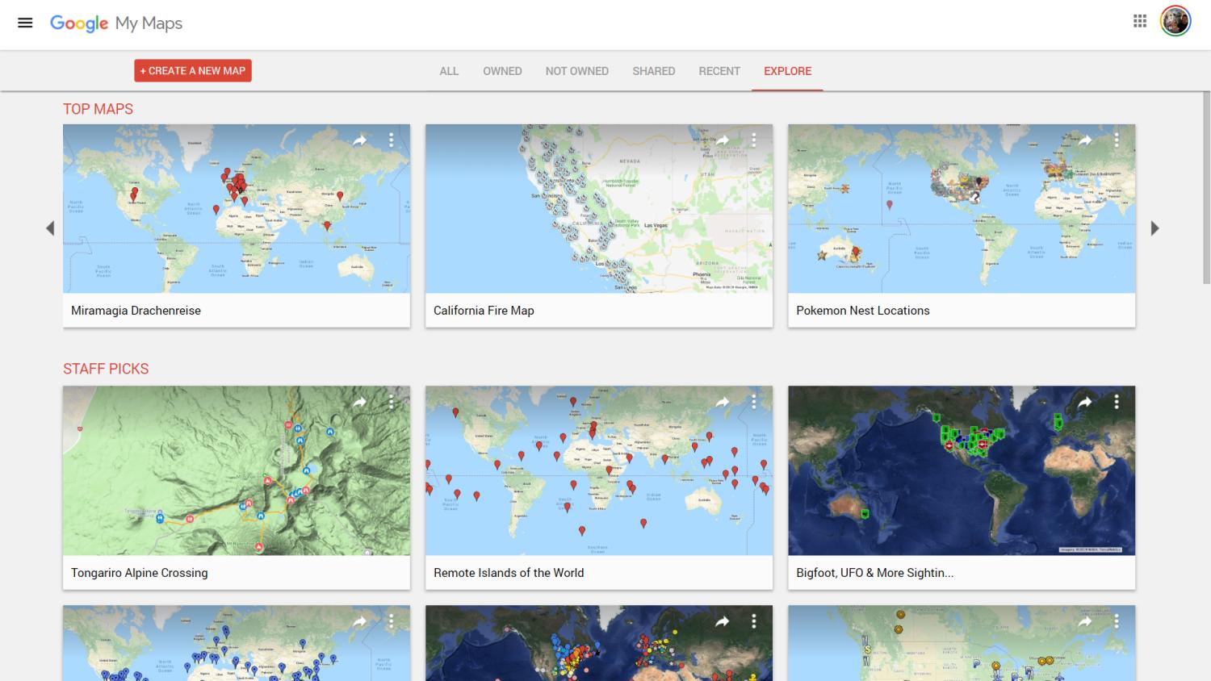The width and height of the screenshot is (1211, 681).
Task: Switch to the Owned tab
Action: (x=502, y=71)
